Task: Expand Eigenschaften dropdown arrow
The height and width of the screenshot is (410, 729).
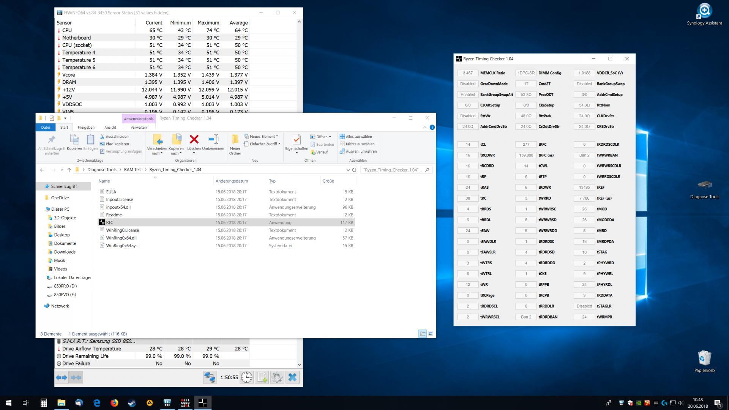Action: 297,153
